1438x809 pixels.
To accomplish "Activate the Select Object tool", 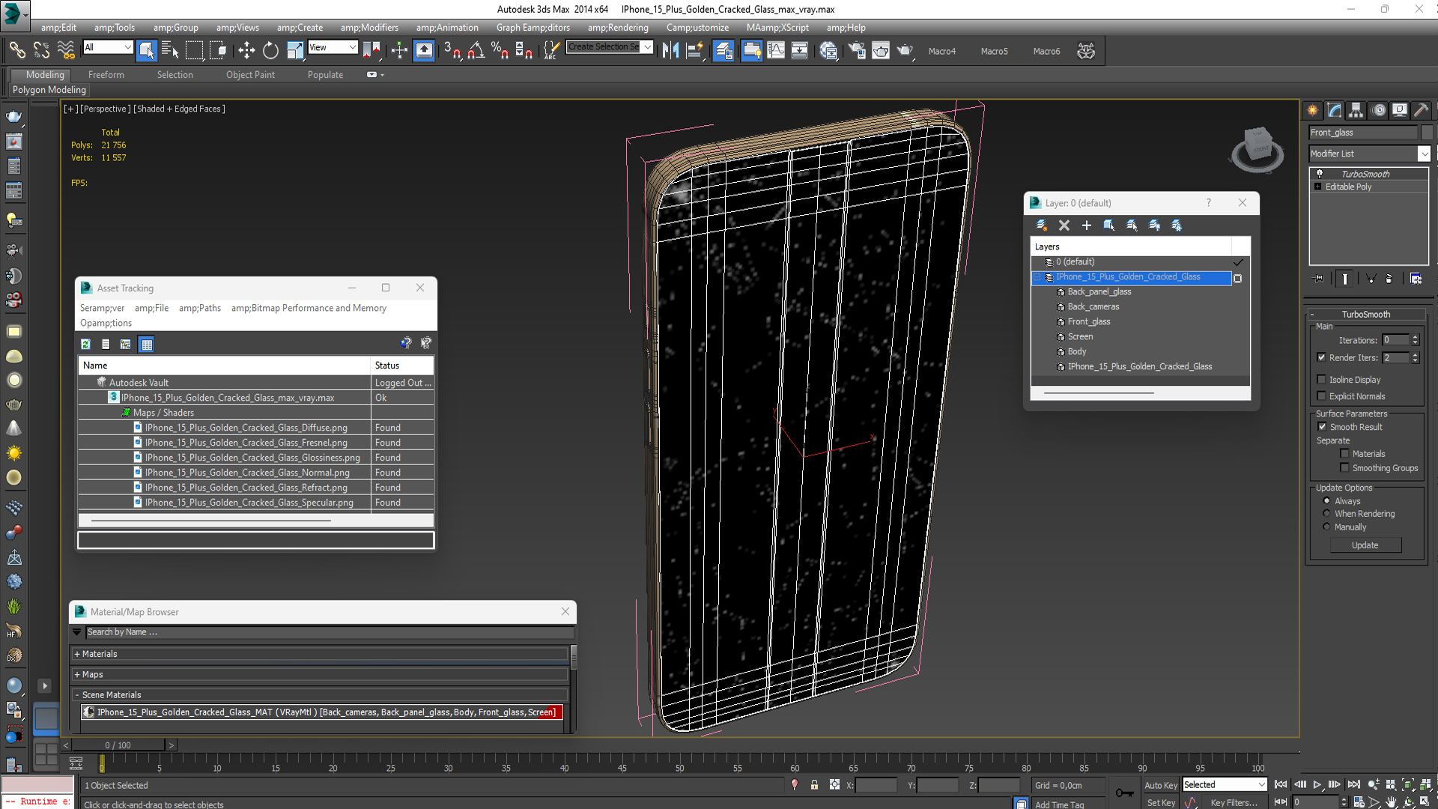I will pyautogui.click(x=147, y=50).
